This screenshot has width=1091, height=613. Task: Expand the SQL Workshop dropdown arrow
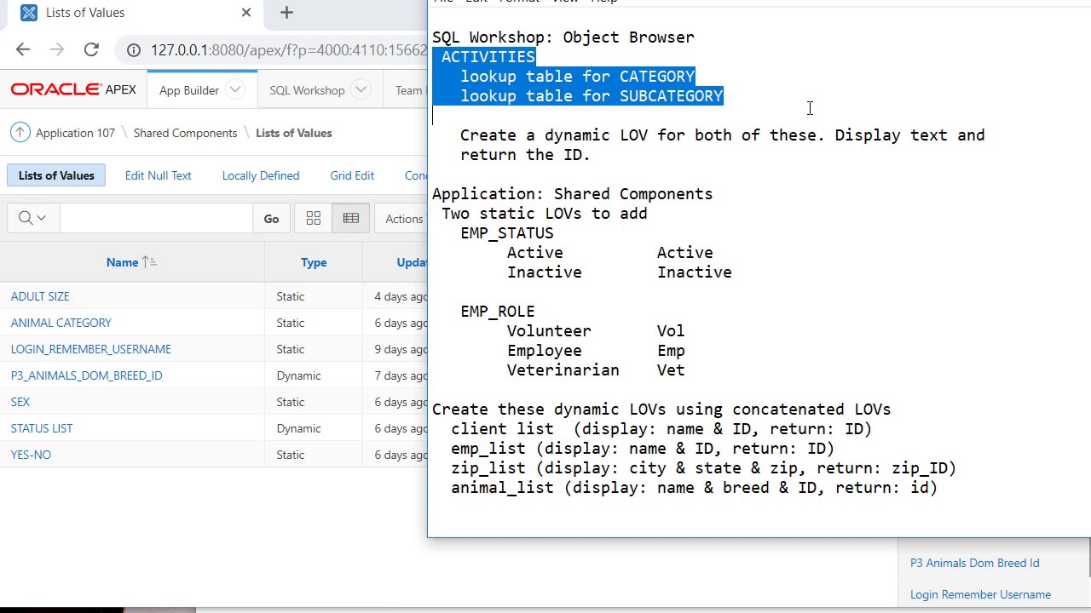tap(361, 90)
